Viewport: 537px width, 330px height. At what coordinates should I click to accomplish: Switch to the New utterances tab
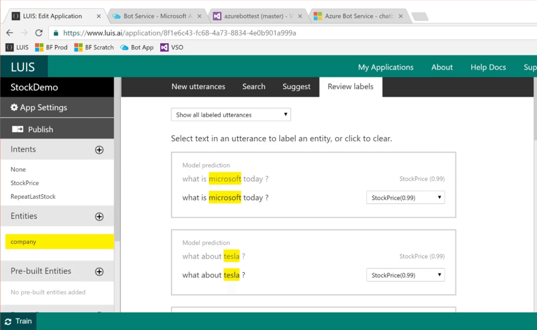(x=198, y=87)
